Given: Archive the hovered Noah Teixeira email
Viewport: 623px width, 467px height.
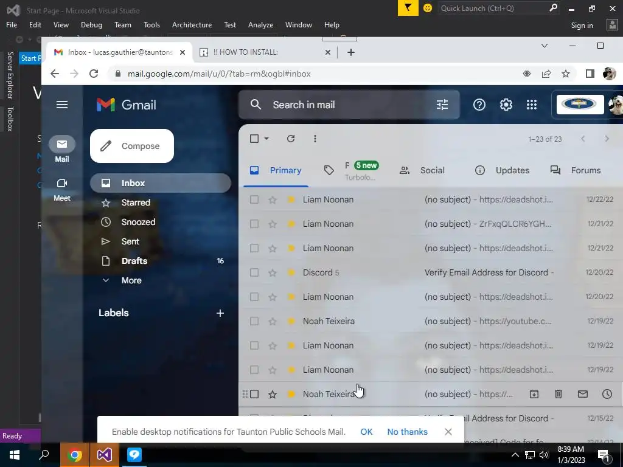Looking at the screenshot, I should (x=534, y=394).
